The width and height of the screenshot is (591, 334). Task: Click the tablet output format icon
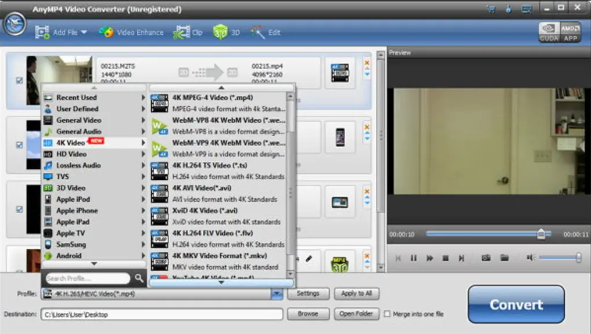point(340,202)
